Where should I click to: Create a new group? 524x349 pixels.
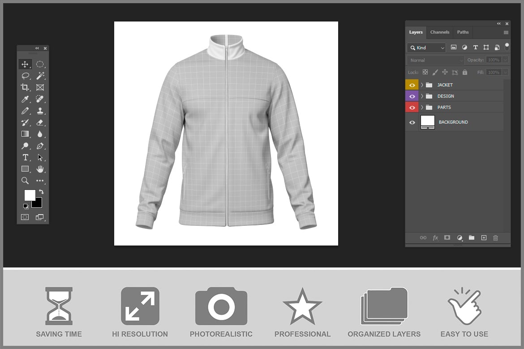[472, 238]
